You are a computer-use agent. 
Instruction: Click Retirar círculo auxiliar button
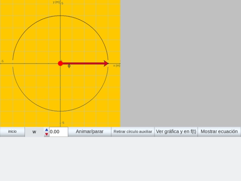click(x=133, y=131)
